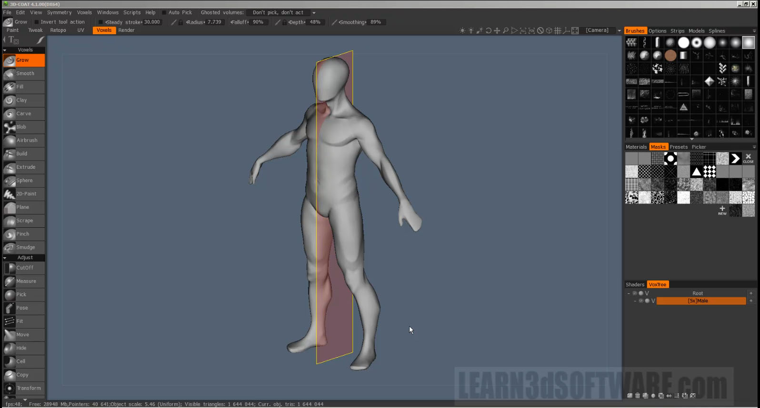Click the NEW mask button
Image resolution: width=760 pixels, height=408 pixels.
point(722,210)
